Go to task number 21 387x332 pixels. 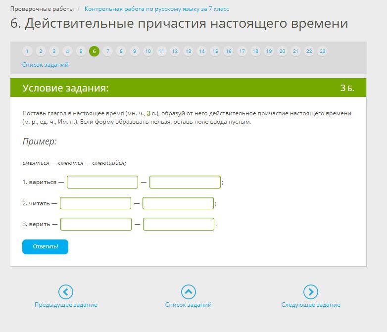click(x=295, y=51)
